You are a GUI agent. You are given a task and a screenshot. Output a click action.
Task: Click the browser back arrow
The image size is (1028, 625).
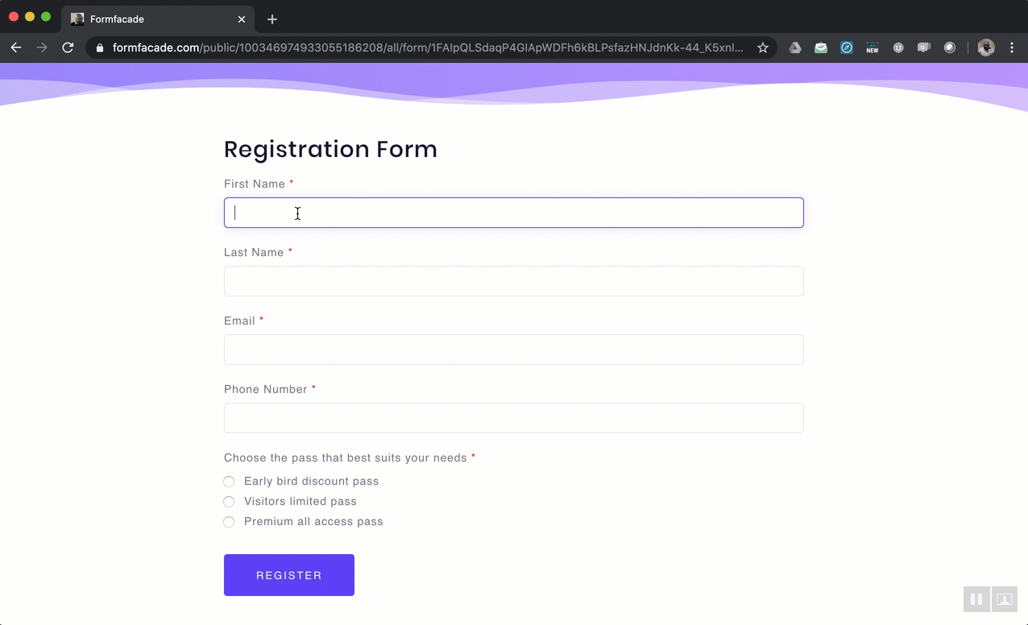(15, 48)
